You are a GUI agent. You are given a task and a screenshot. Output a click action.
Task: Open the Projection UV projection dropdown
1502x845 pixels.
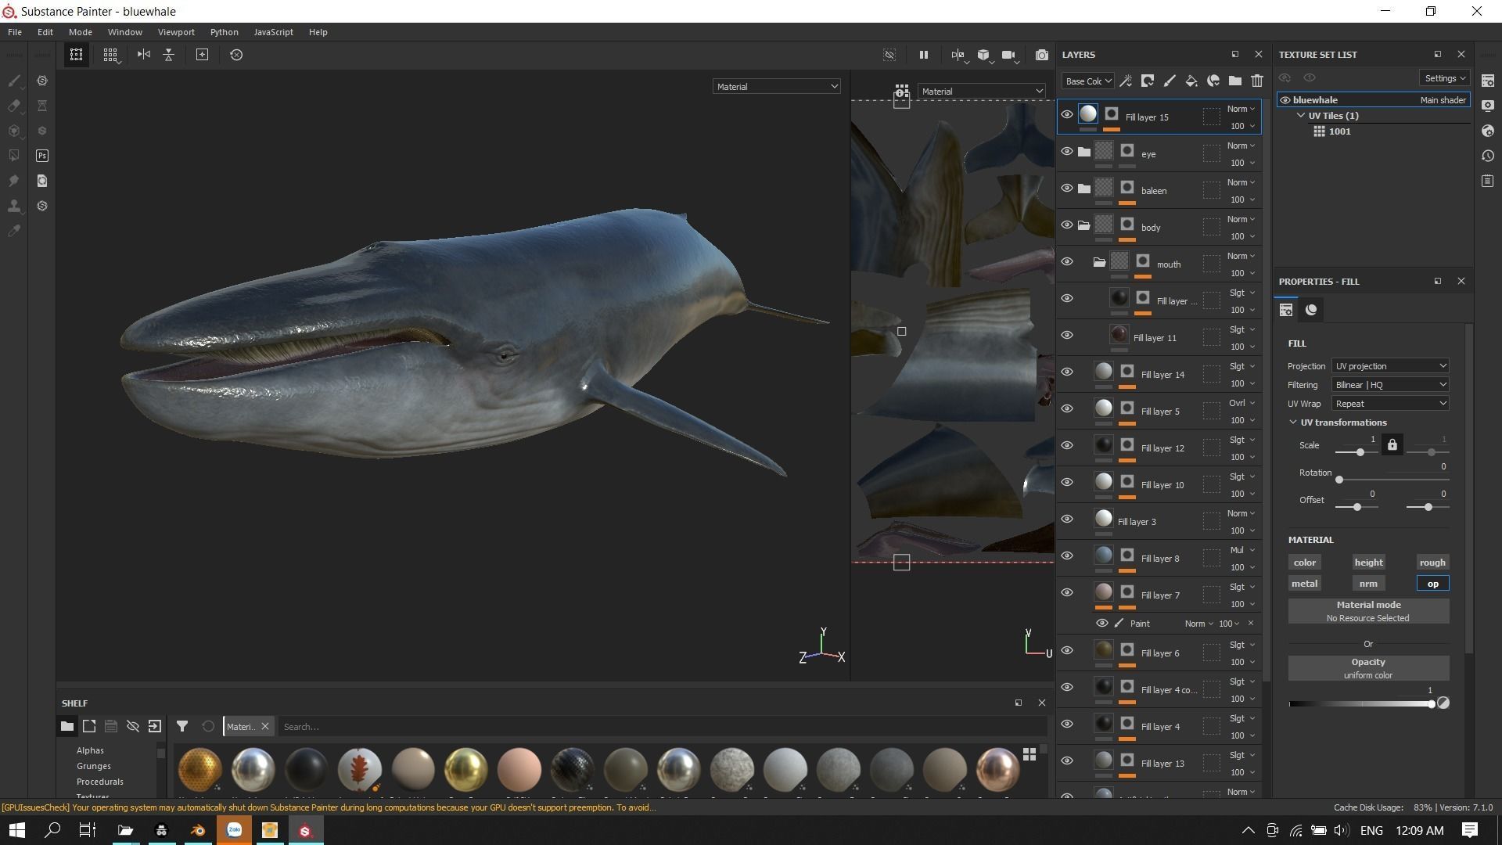1390,366
